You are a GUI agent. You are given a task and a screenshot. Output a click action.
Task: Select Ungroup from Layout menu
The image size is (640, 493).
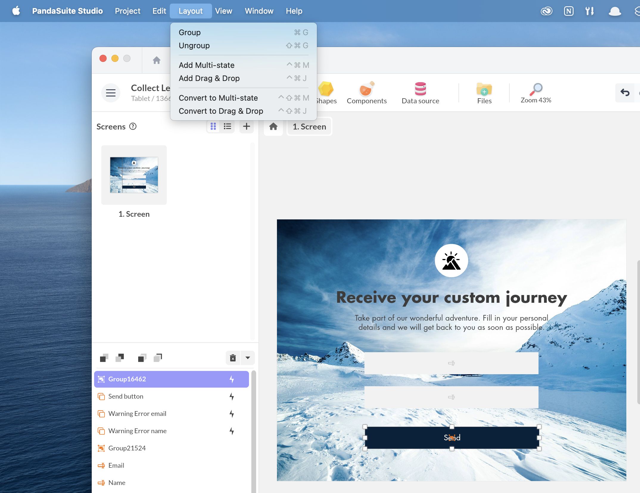click(x=194, y=46)
